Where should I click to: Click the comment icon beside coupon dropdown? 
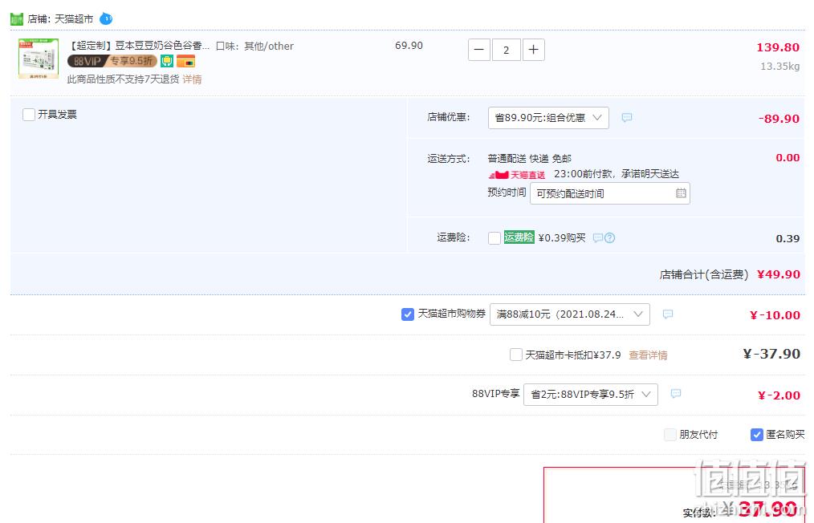click(x=668, y=314)
